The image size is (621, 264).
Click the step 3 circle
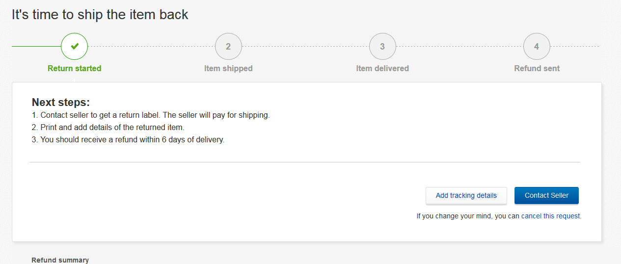[x=382, y=47]
